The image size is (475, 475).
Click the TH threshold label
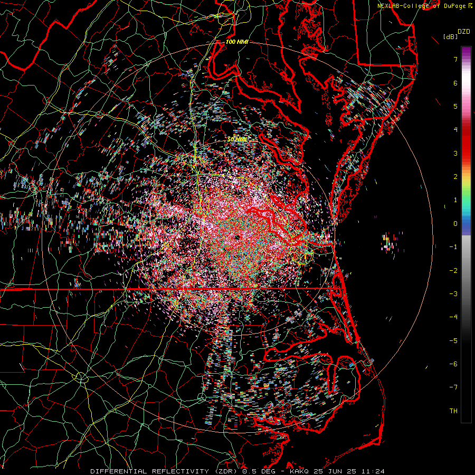click(453, 411)
